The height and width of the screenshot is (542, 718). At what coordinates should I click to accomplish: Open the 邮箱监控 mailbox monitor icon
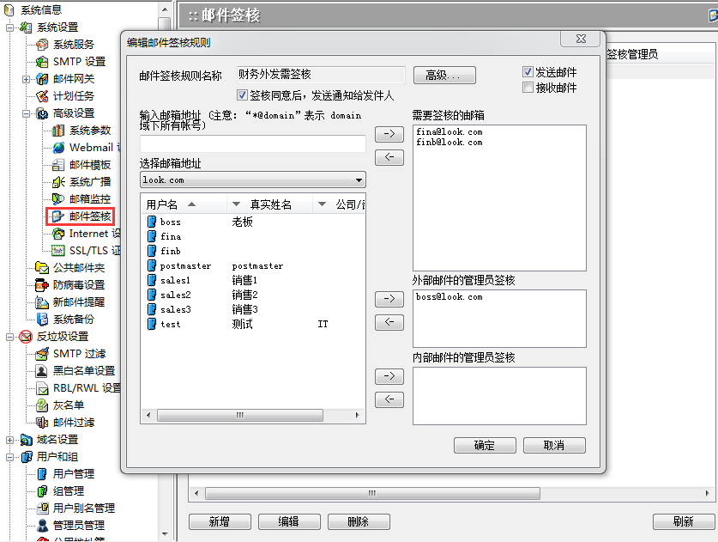pyautogui.click(x=57, y=198)
